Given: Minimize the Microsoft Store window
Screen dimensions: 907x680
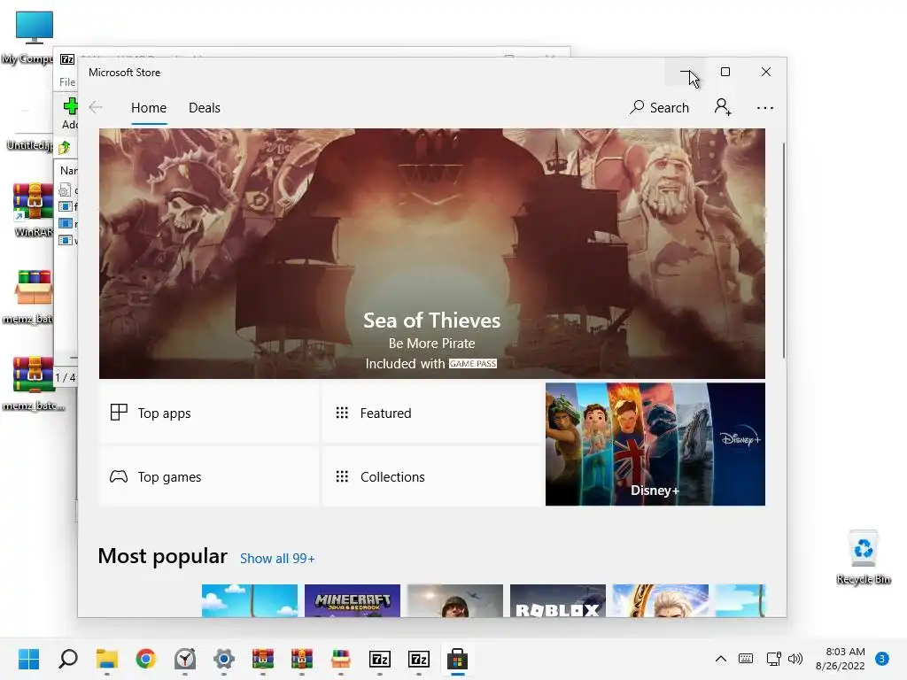Looking at the screenshot, I should [685, 72].
